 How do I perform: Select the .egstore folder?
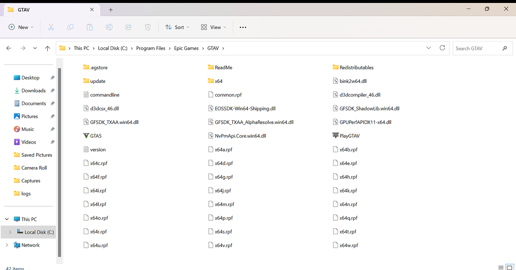click(95, 67)
